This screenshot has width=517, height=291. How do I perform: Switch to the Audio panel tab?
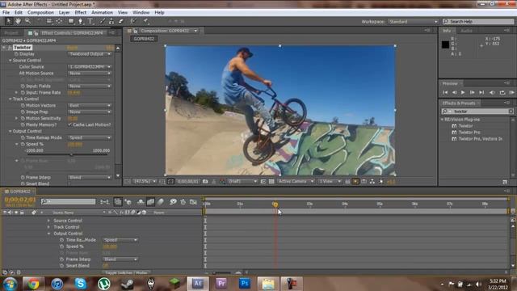tap(467, 31)
